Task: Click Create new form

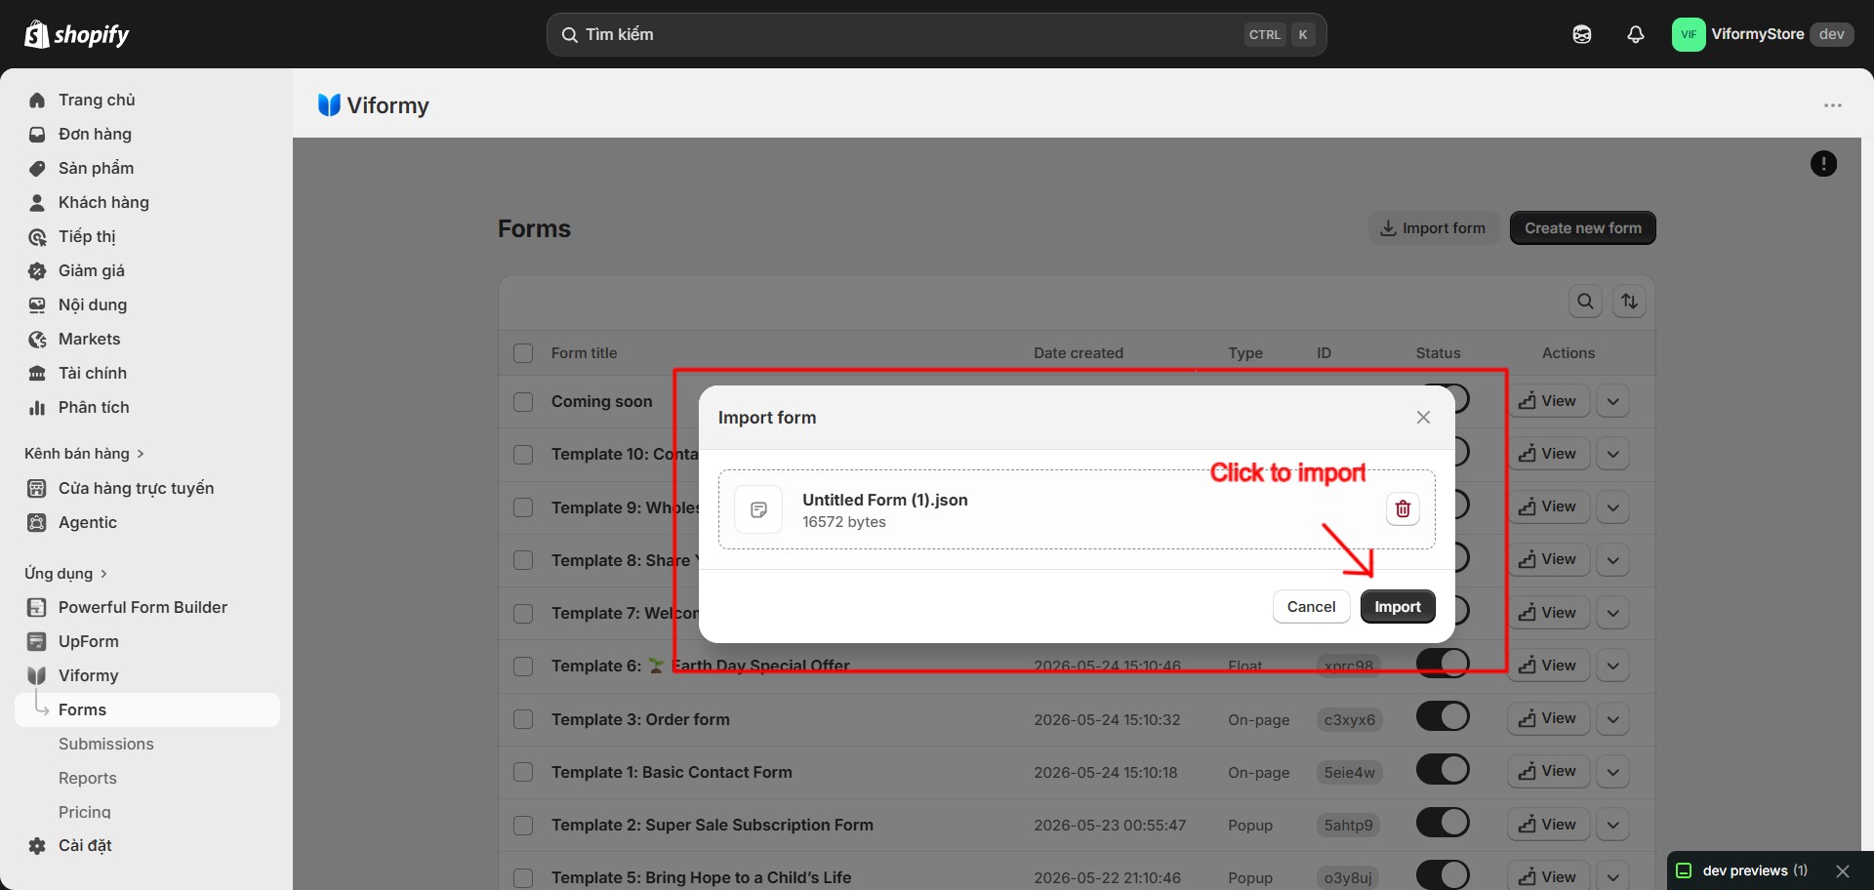Action: (1583, 228)
